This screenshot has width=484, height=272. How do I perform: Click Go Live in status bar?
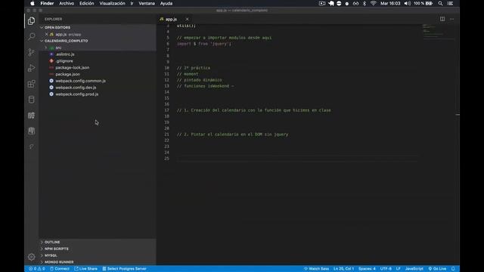pos(437,269)
